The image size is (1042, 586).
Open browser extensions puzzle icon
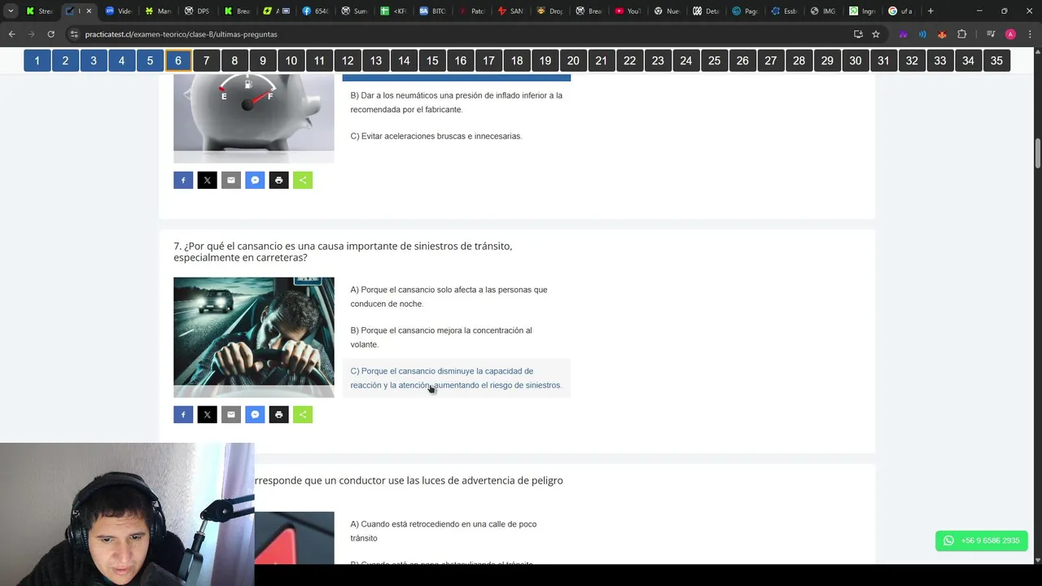point(962,34)
